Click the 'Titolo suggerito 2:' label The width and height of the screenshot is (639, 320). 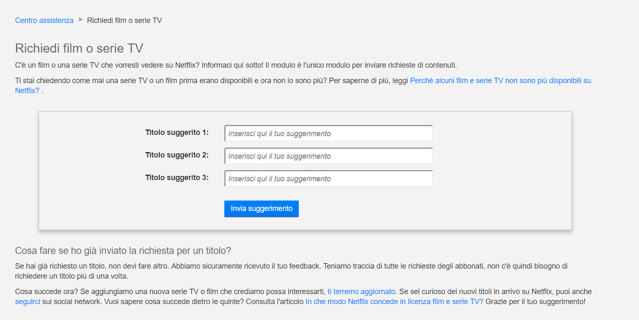(177, 155)
